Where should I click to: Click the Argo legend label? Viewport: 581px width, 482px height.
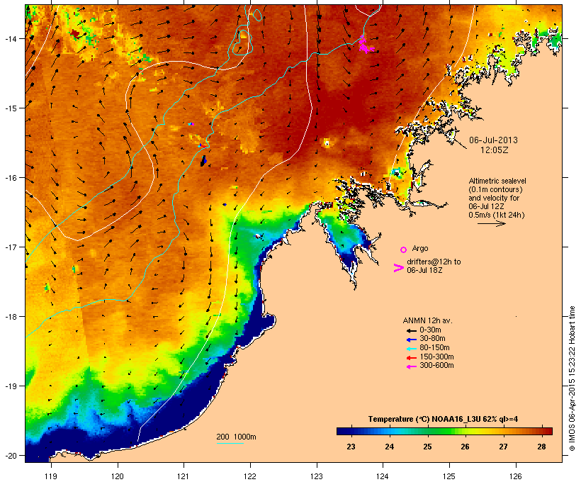[x=420, y=248]
